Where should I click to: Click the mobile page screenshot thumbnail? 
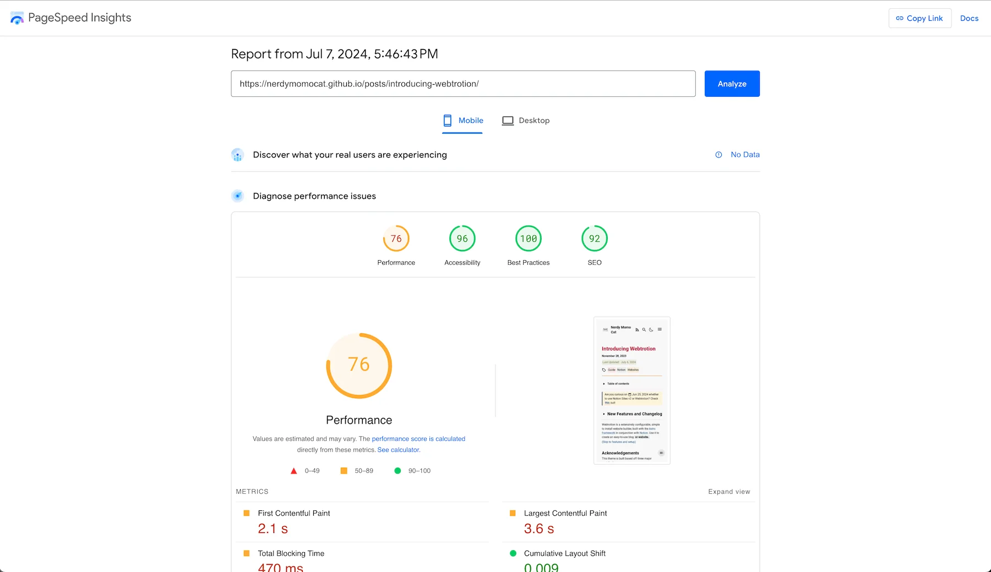point(631,391)
